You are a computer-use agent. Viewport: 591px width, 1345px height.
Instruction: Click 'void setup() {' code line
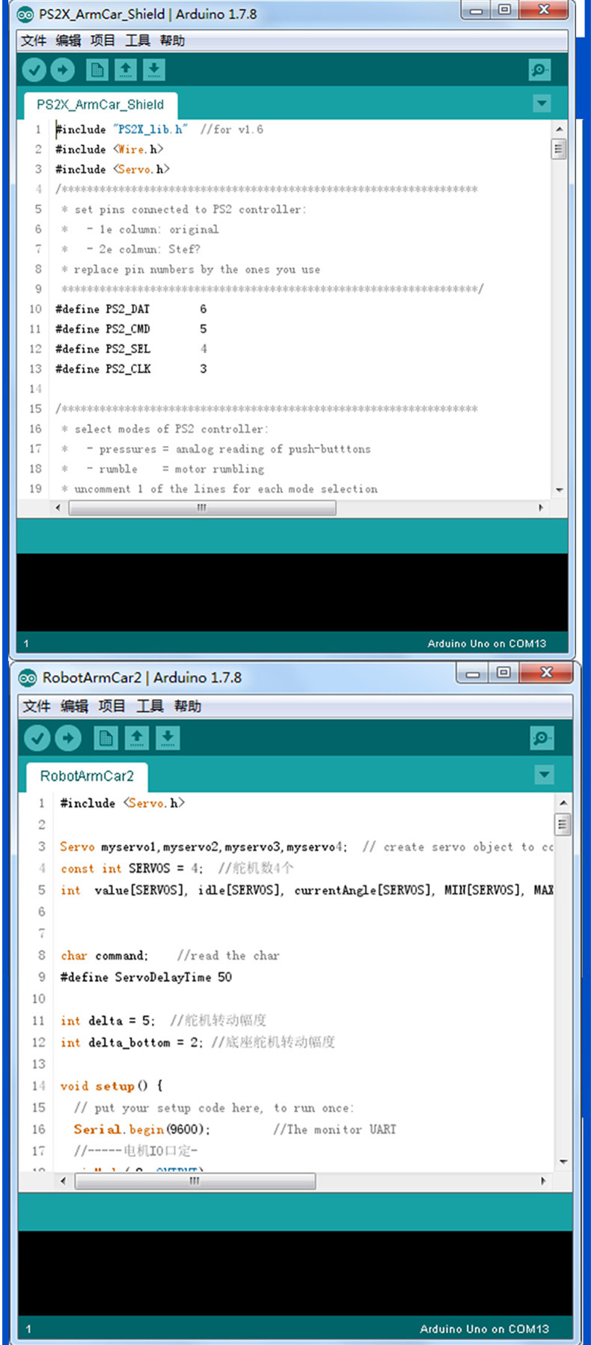(x=111, y=1085)
